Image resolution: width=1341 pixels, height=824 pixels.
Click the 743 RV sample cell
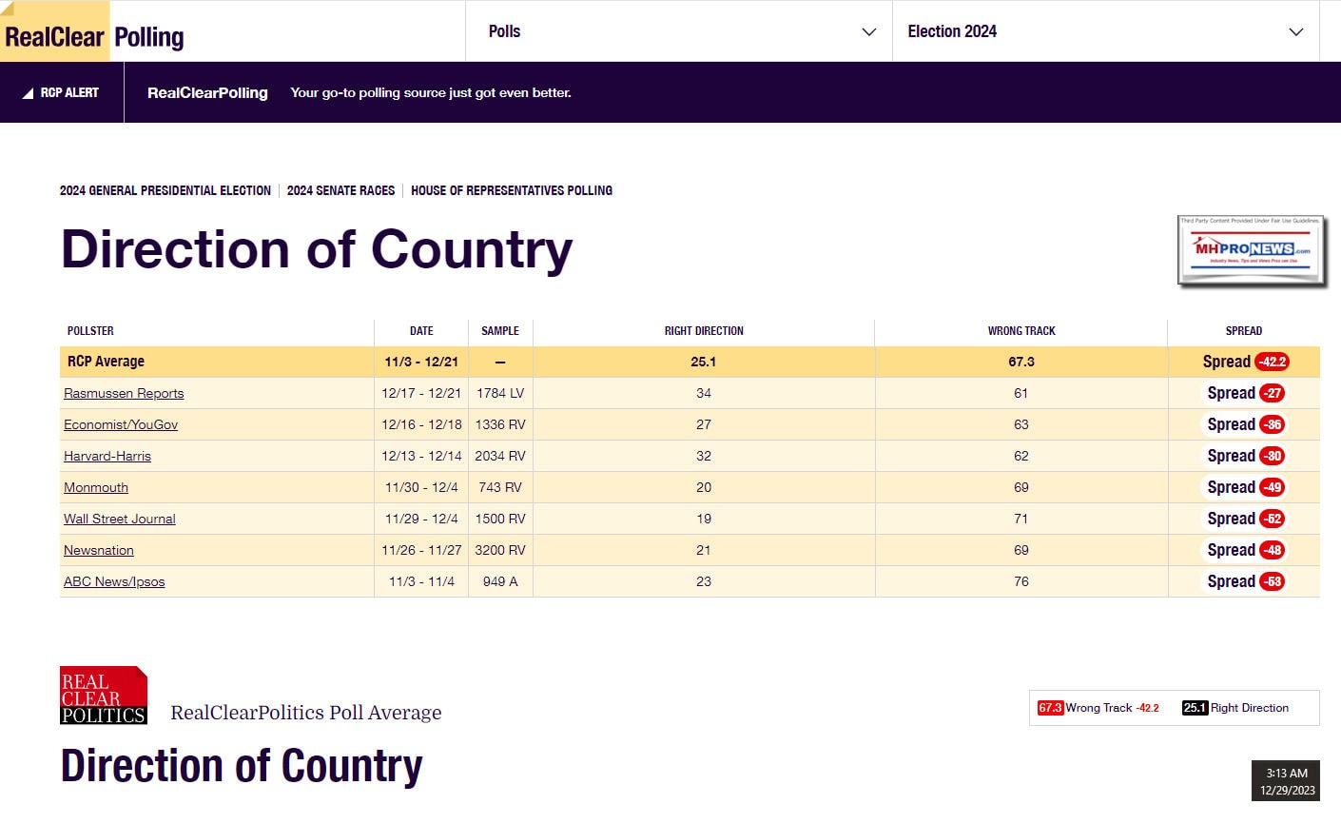click(500, 487)
